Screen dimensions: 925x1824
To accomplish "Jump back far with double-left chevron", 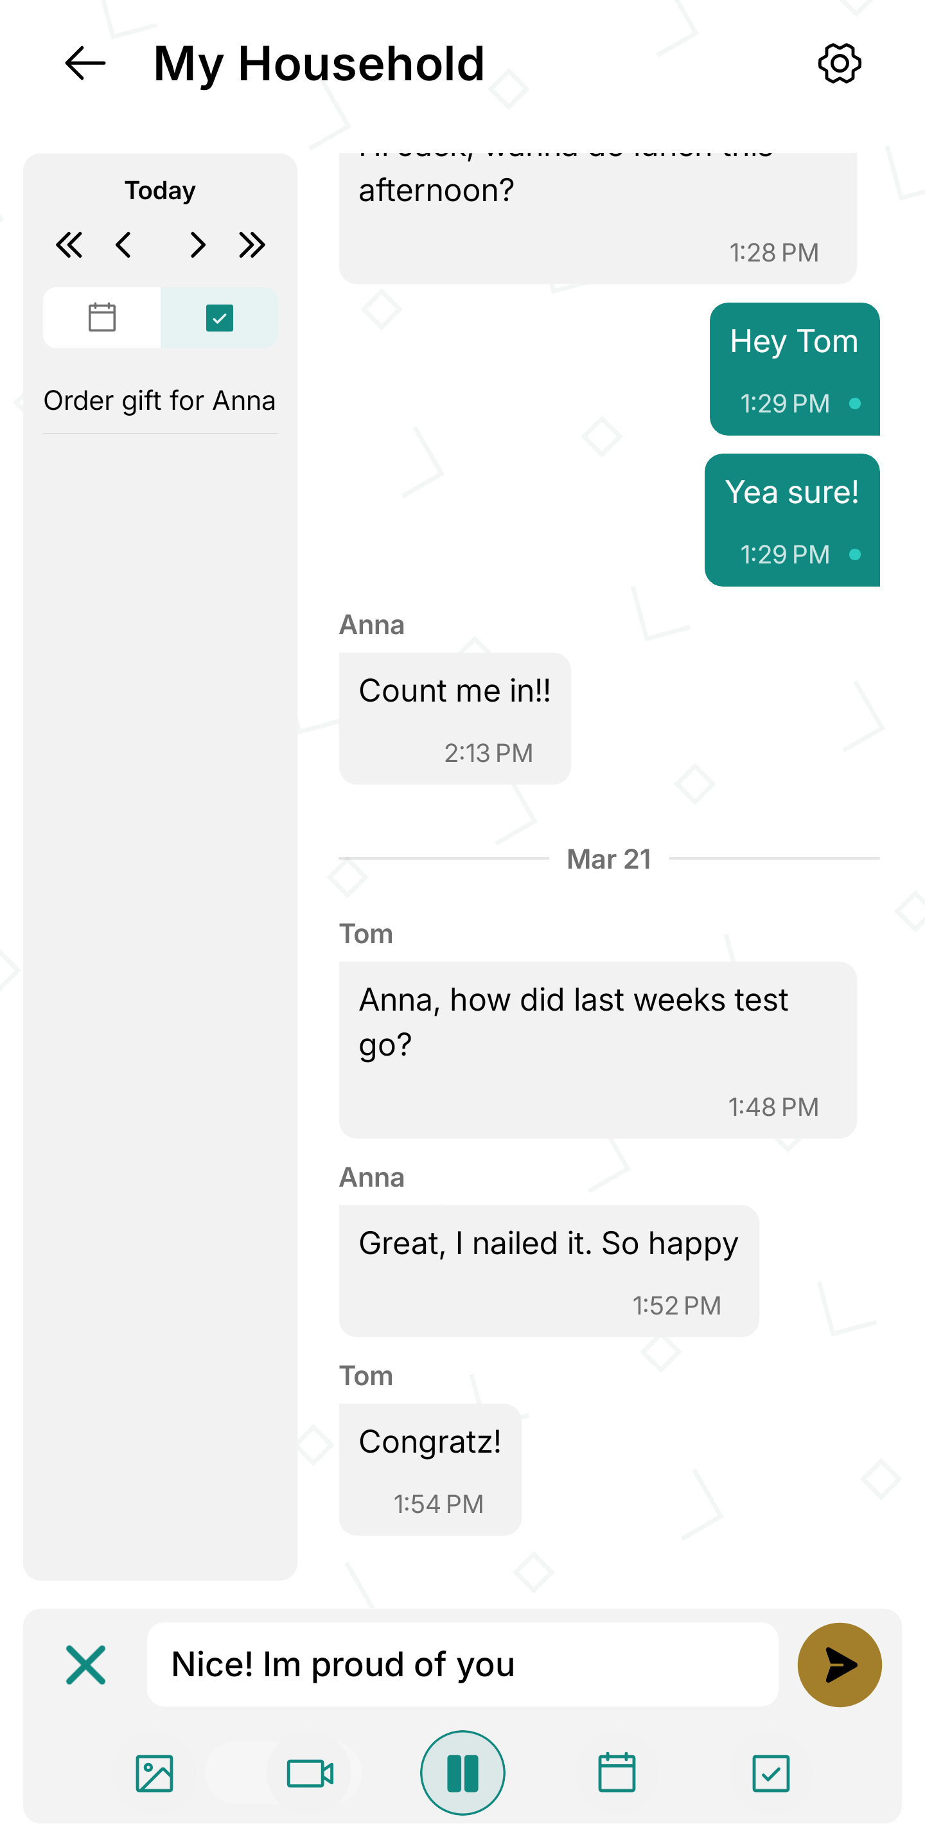I will 69,245.
